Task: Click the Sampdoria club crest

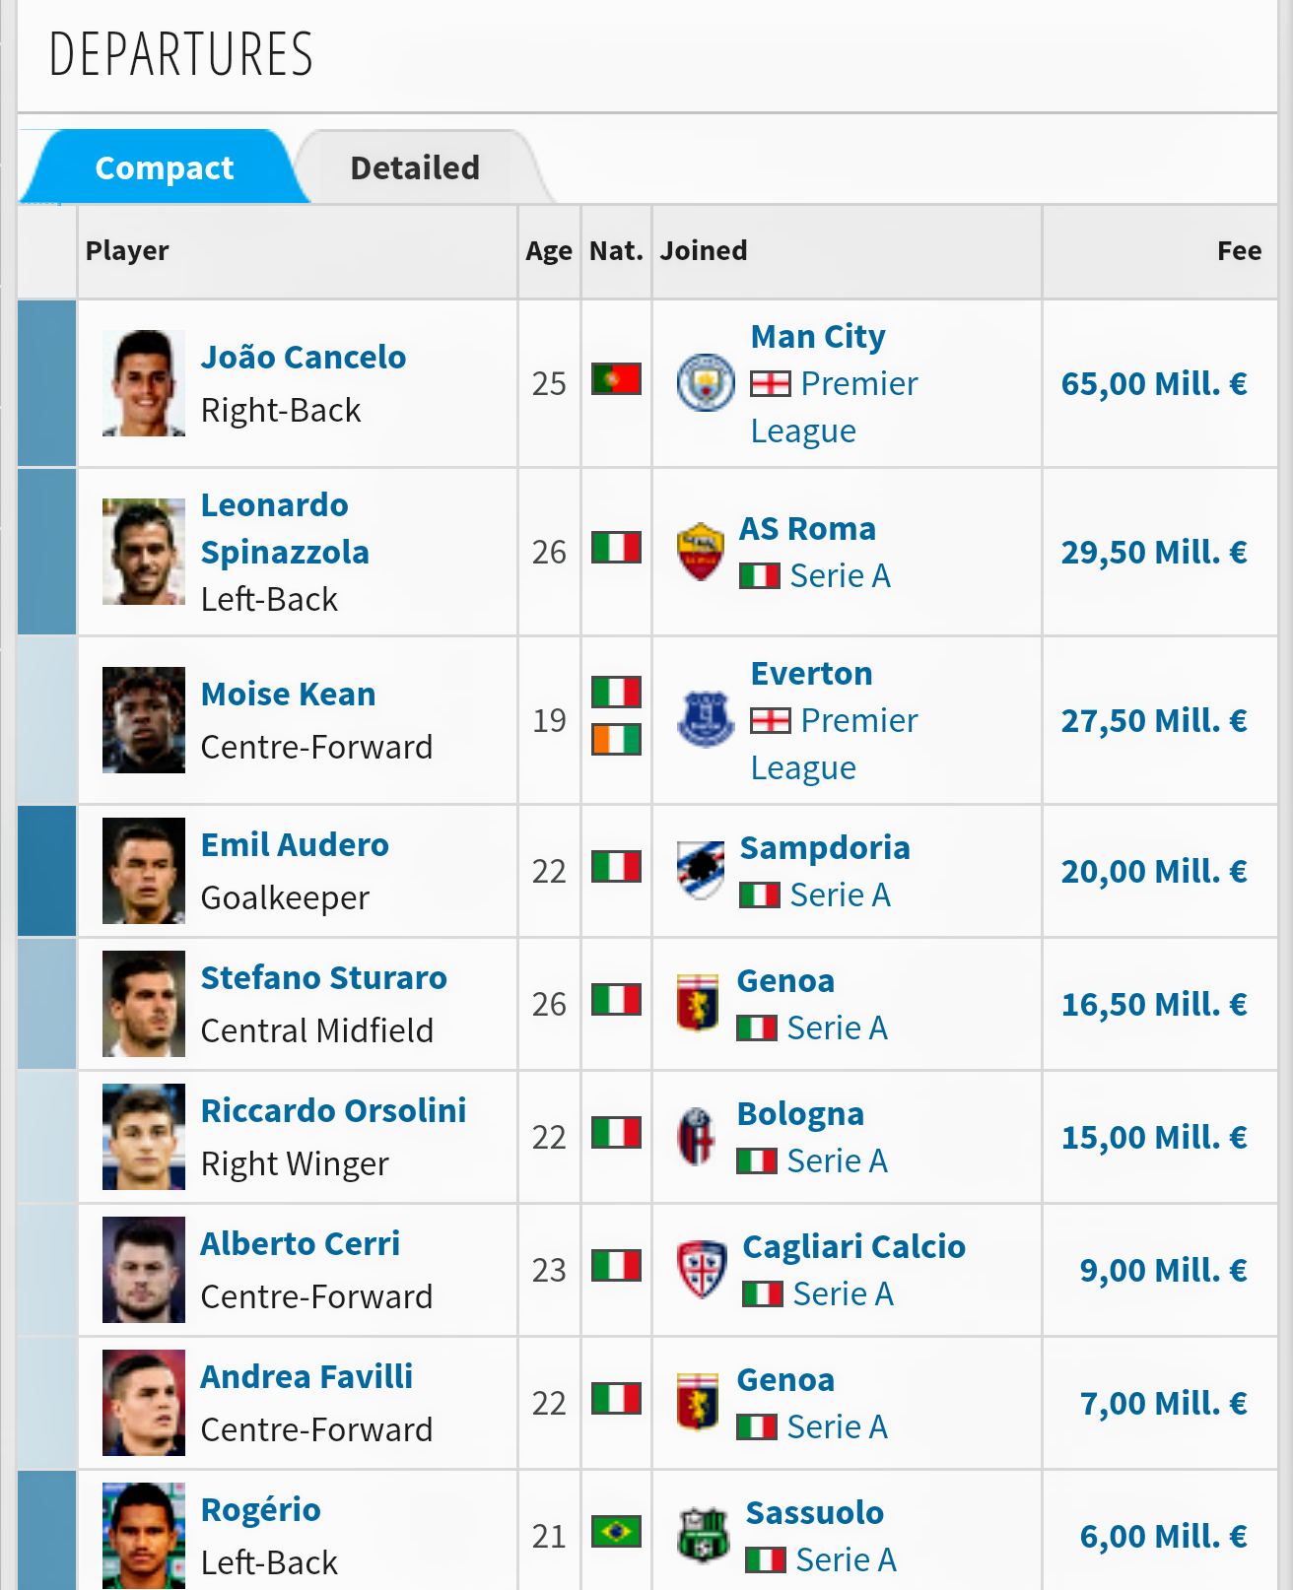Action: (701, 871)
